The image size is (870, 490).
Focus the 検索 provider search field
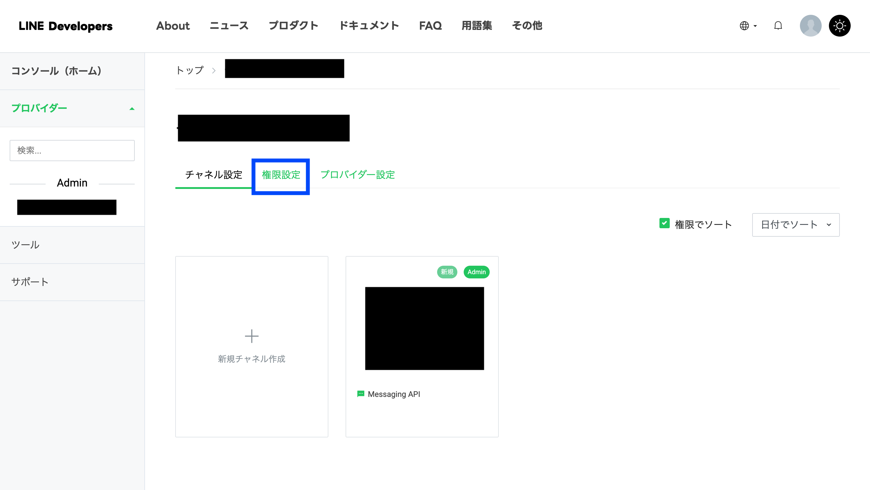tap(72, 150)
